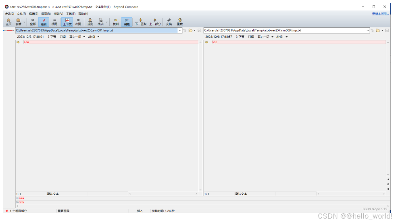Click the red flag status bar icon
The width and height of the screenshot is (394, 223).
(x=6, y=211)
